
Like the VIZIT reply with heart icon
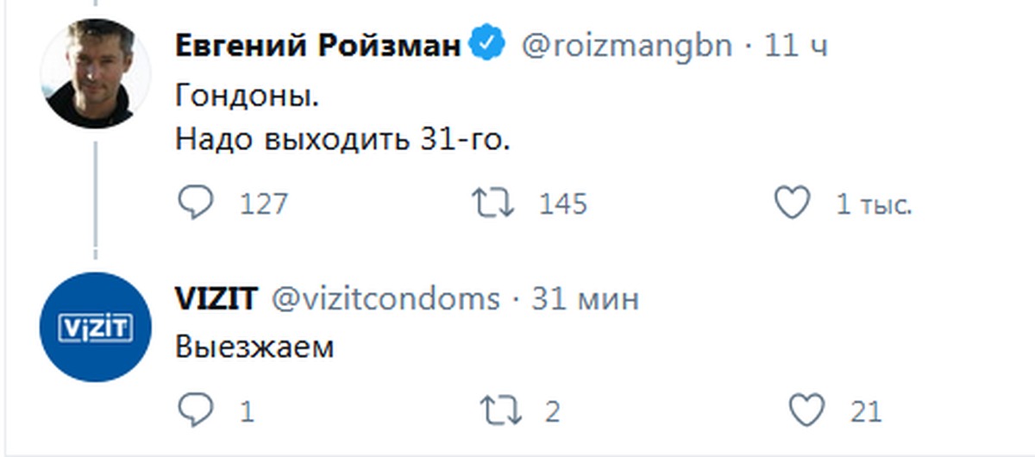coord(807,410)
